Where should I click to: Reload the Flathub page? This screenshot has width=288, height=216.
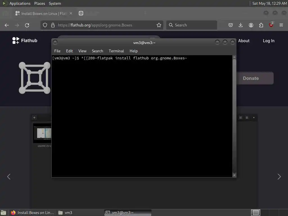click(x=27, y=25)
